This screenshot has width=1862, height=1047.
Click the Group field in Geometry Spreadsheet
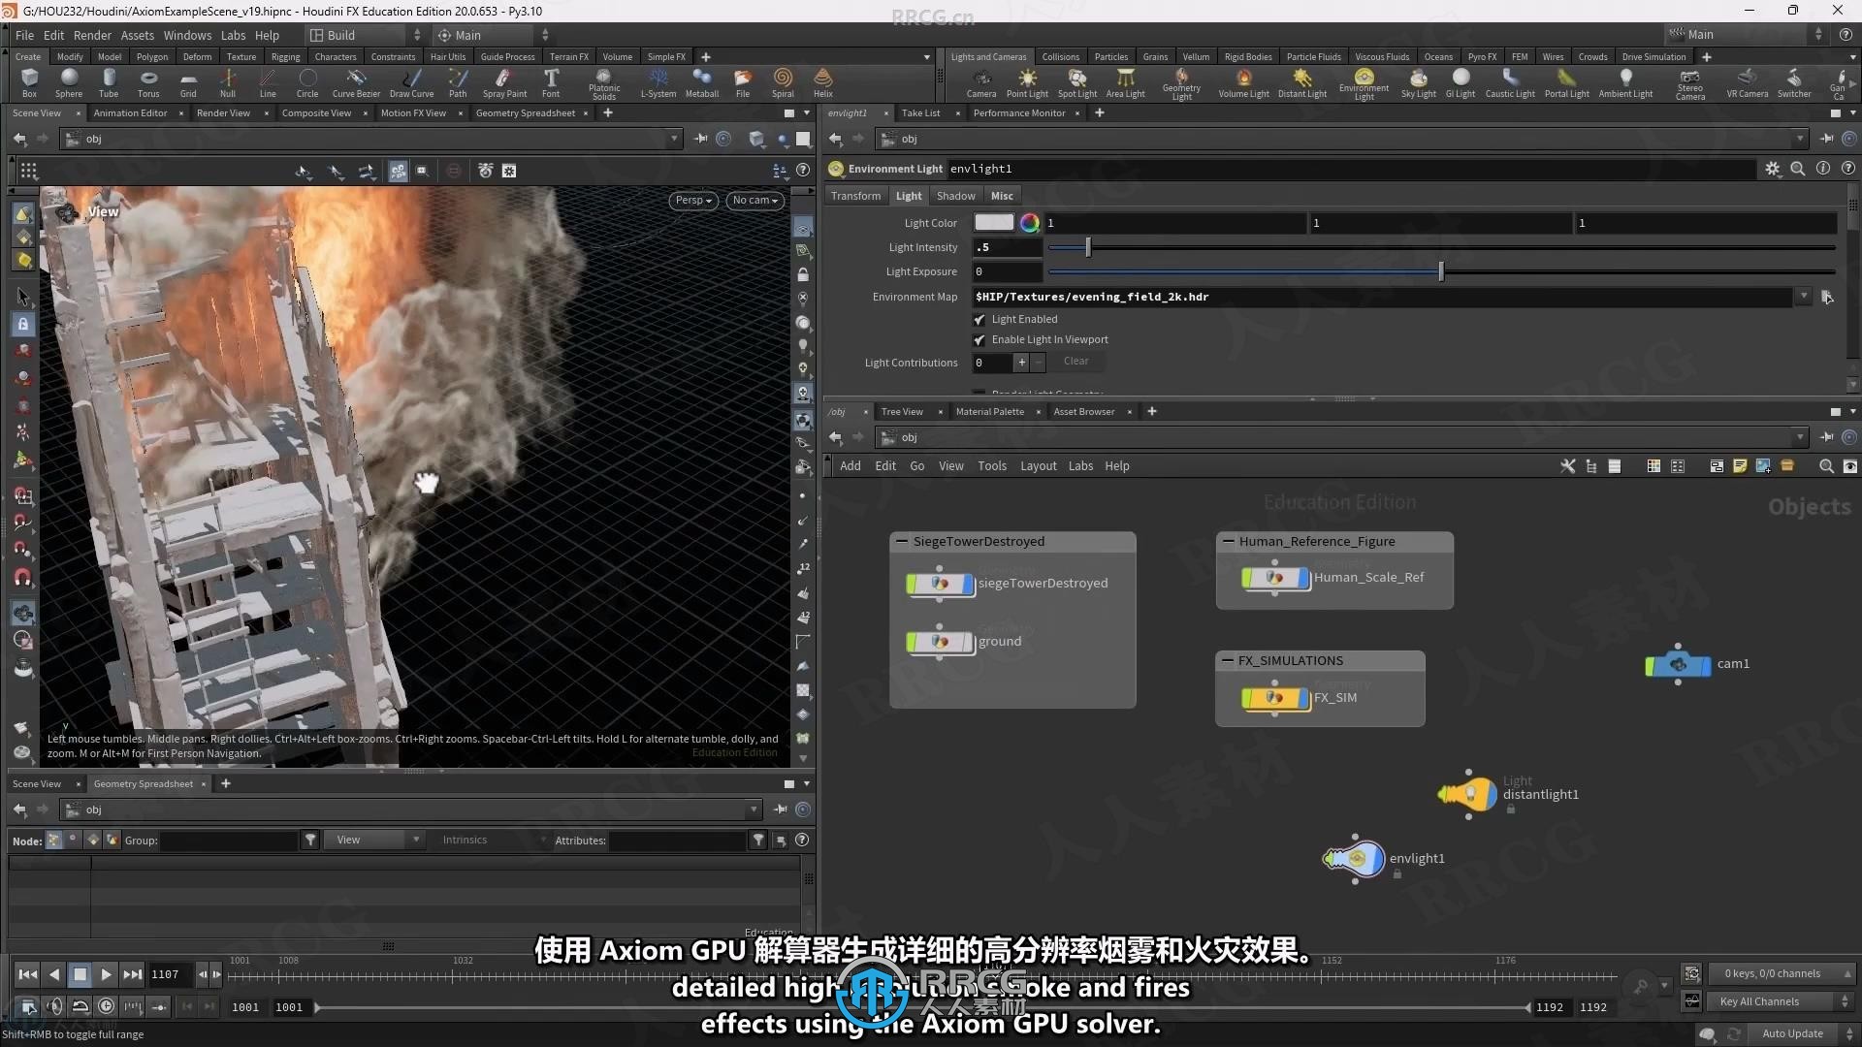tap(229, 841)
